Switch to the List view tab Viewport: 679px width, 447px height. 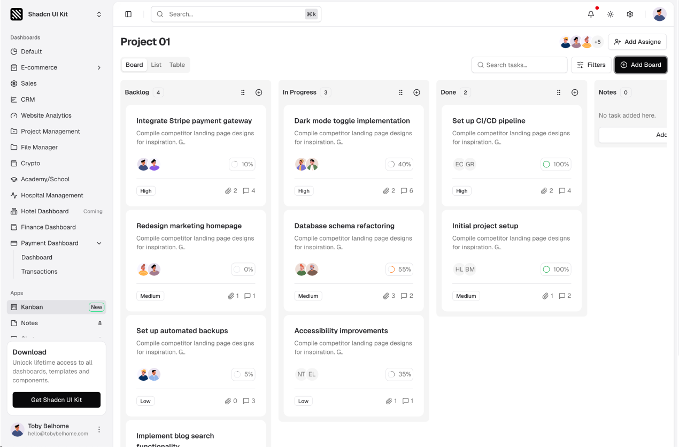[156, 65]
